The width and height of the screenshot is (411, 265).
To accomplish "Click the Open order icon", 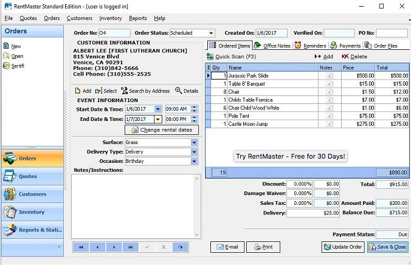I will tap(6, 56).
